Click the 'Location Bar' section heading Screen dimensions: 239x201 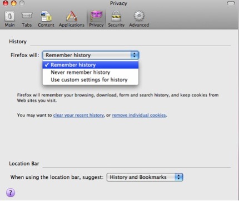[x=24, y=164]
